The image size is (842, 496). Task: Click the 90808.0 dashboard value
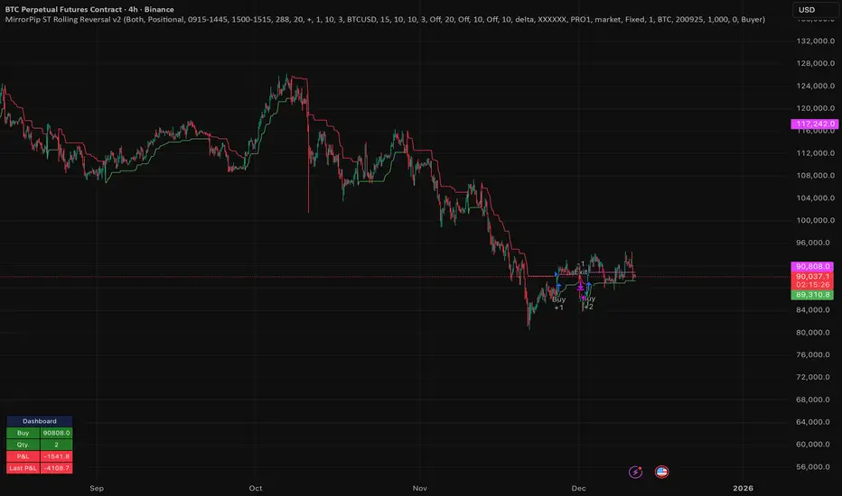coord(56,433)
